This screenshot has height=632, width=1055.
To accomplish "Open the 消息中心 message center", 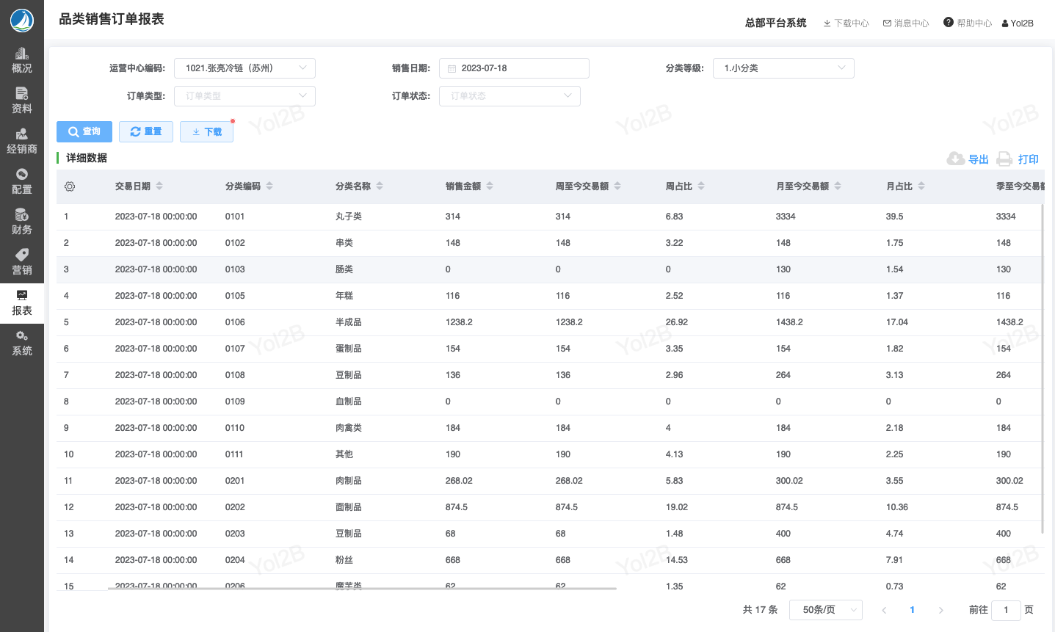I will coord(906,23).
